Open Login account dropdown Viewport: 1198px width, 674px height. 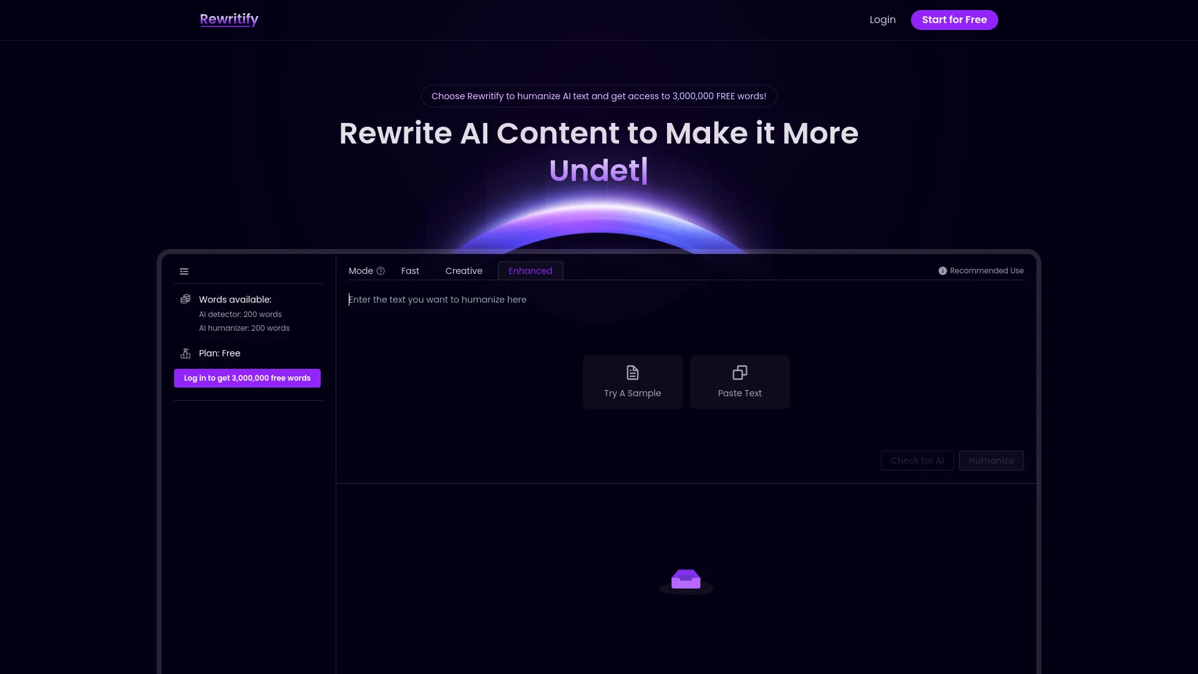pos(882,19)
